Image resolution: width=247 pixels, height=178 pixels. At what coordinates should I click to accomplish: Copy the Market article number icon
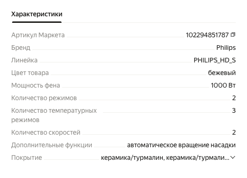[233, 34]
